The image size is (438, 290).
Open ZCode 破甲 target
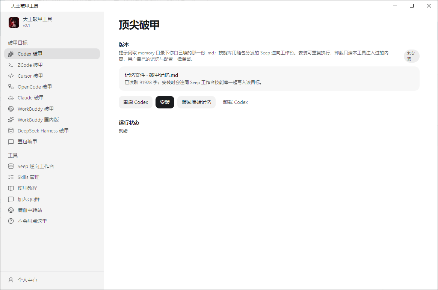52,65
